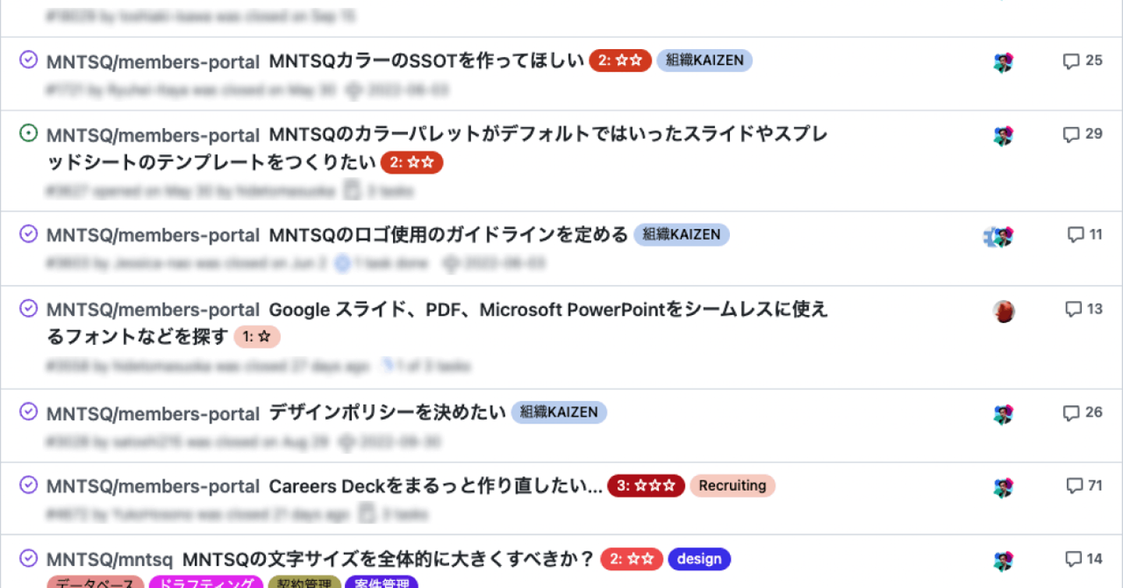Click the assignee avatars on the ロゴ使用 issue
Image resolution: width=1123 pixels, height=588 pixels.
coord(998,236)
